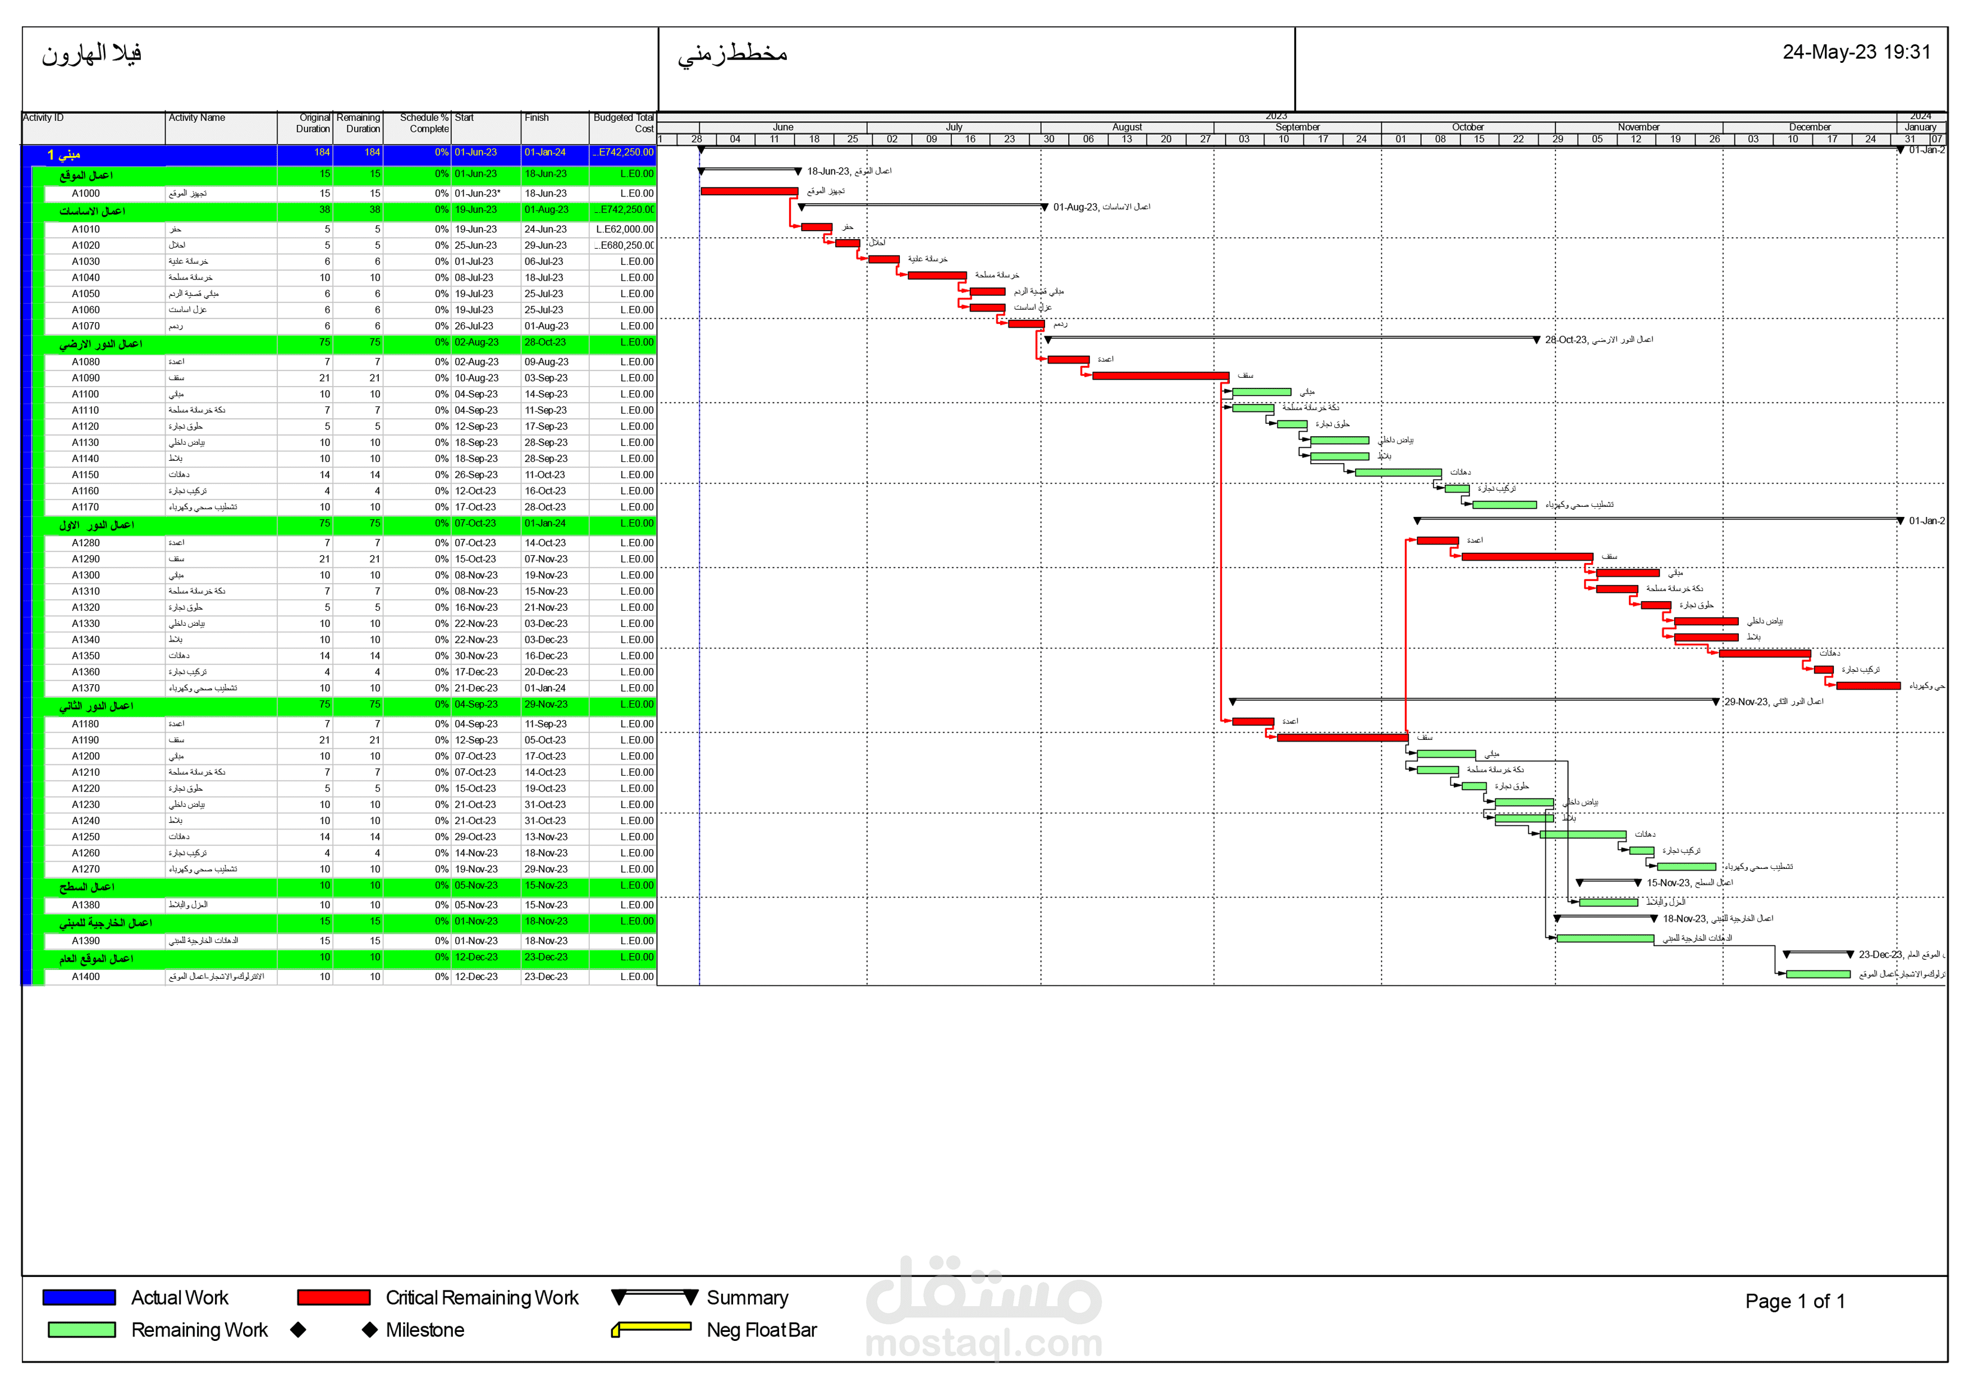Select the Activity ID column header
Image resolution: width=1969 pixels, height=1392 pixels.
94,128
